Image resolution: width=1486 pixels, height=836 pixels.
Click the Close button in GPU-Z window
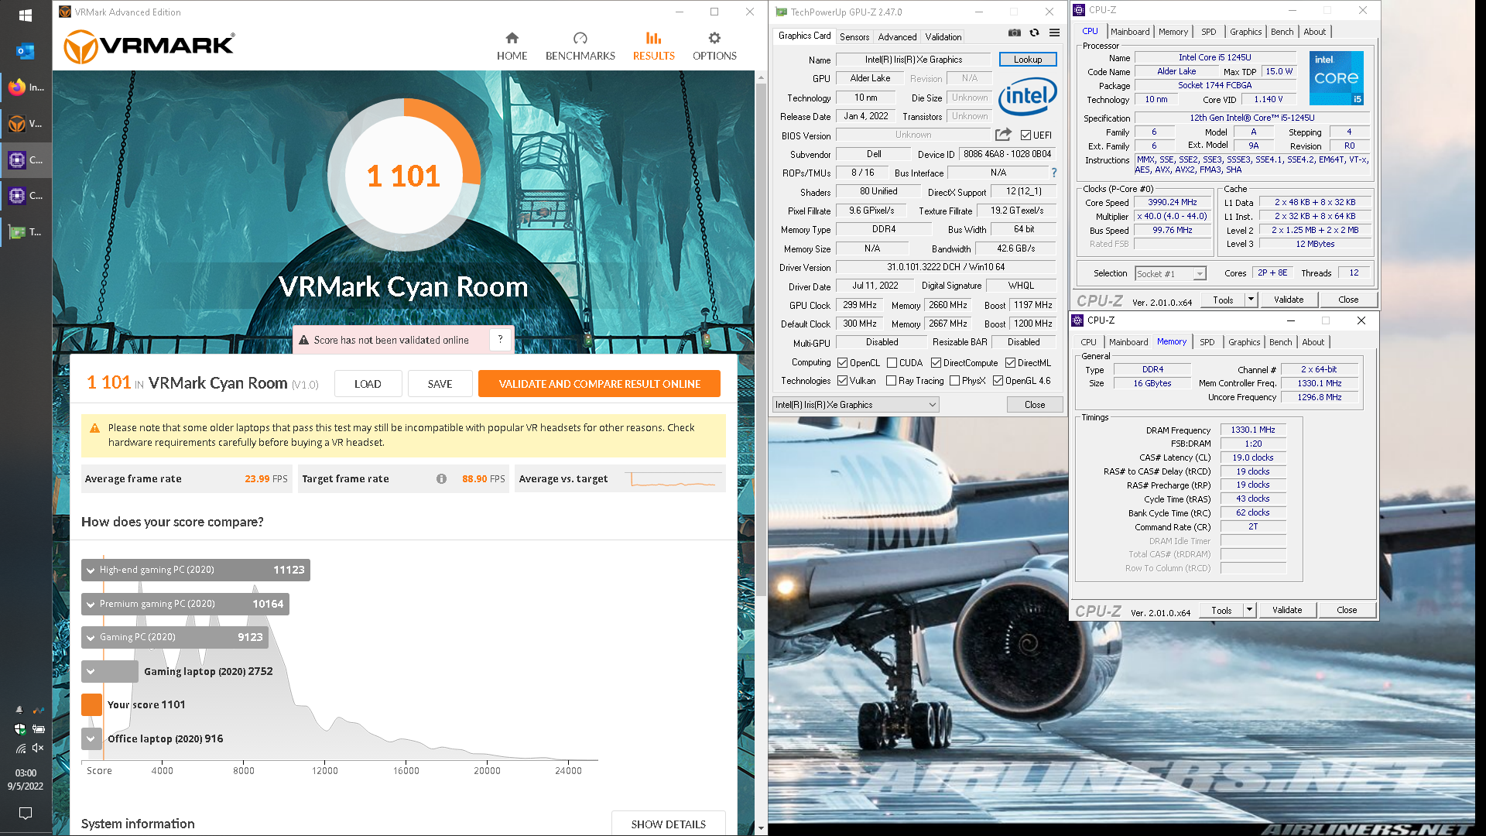tap(1034, 404)
